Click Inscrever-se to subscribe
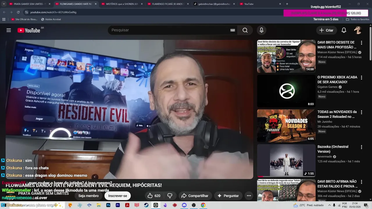372x209 pixels. coord(118,196)
